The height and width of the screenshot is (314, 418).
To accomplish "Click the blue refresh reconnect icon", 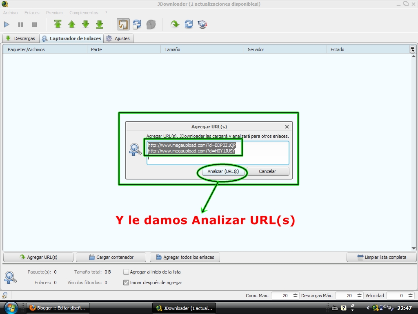I will [x=189, y=24].
